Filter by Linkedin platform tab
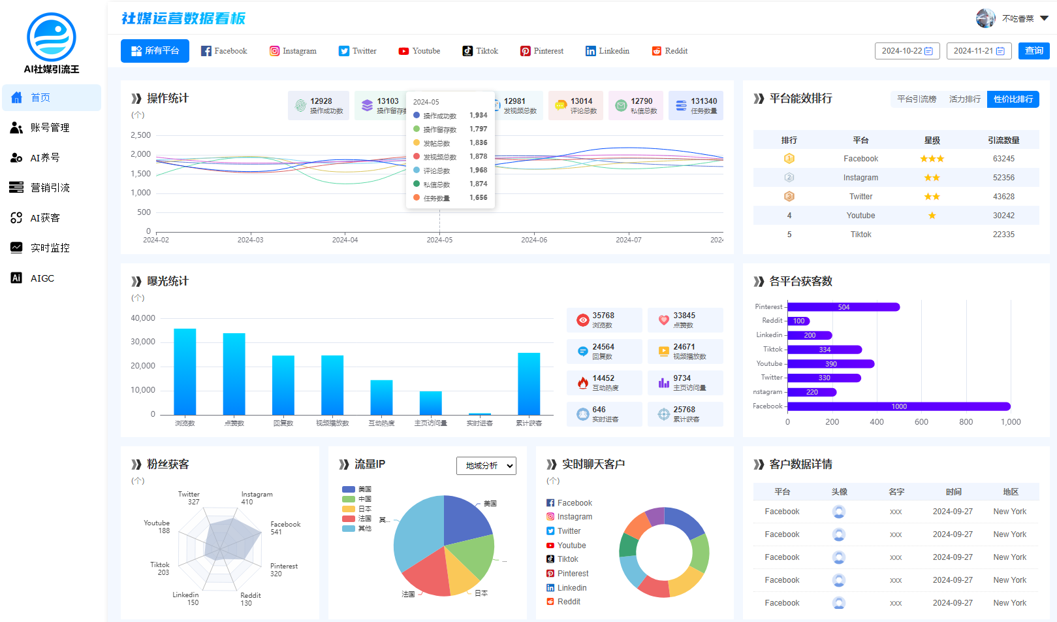This screenshot has height=622, width=1057. [607, 51]
